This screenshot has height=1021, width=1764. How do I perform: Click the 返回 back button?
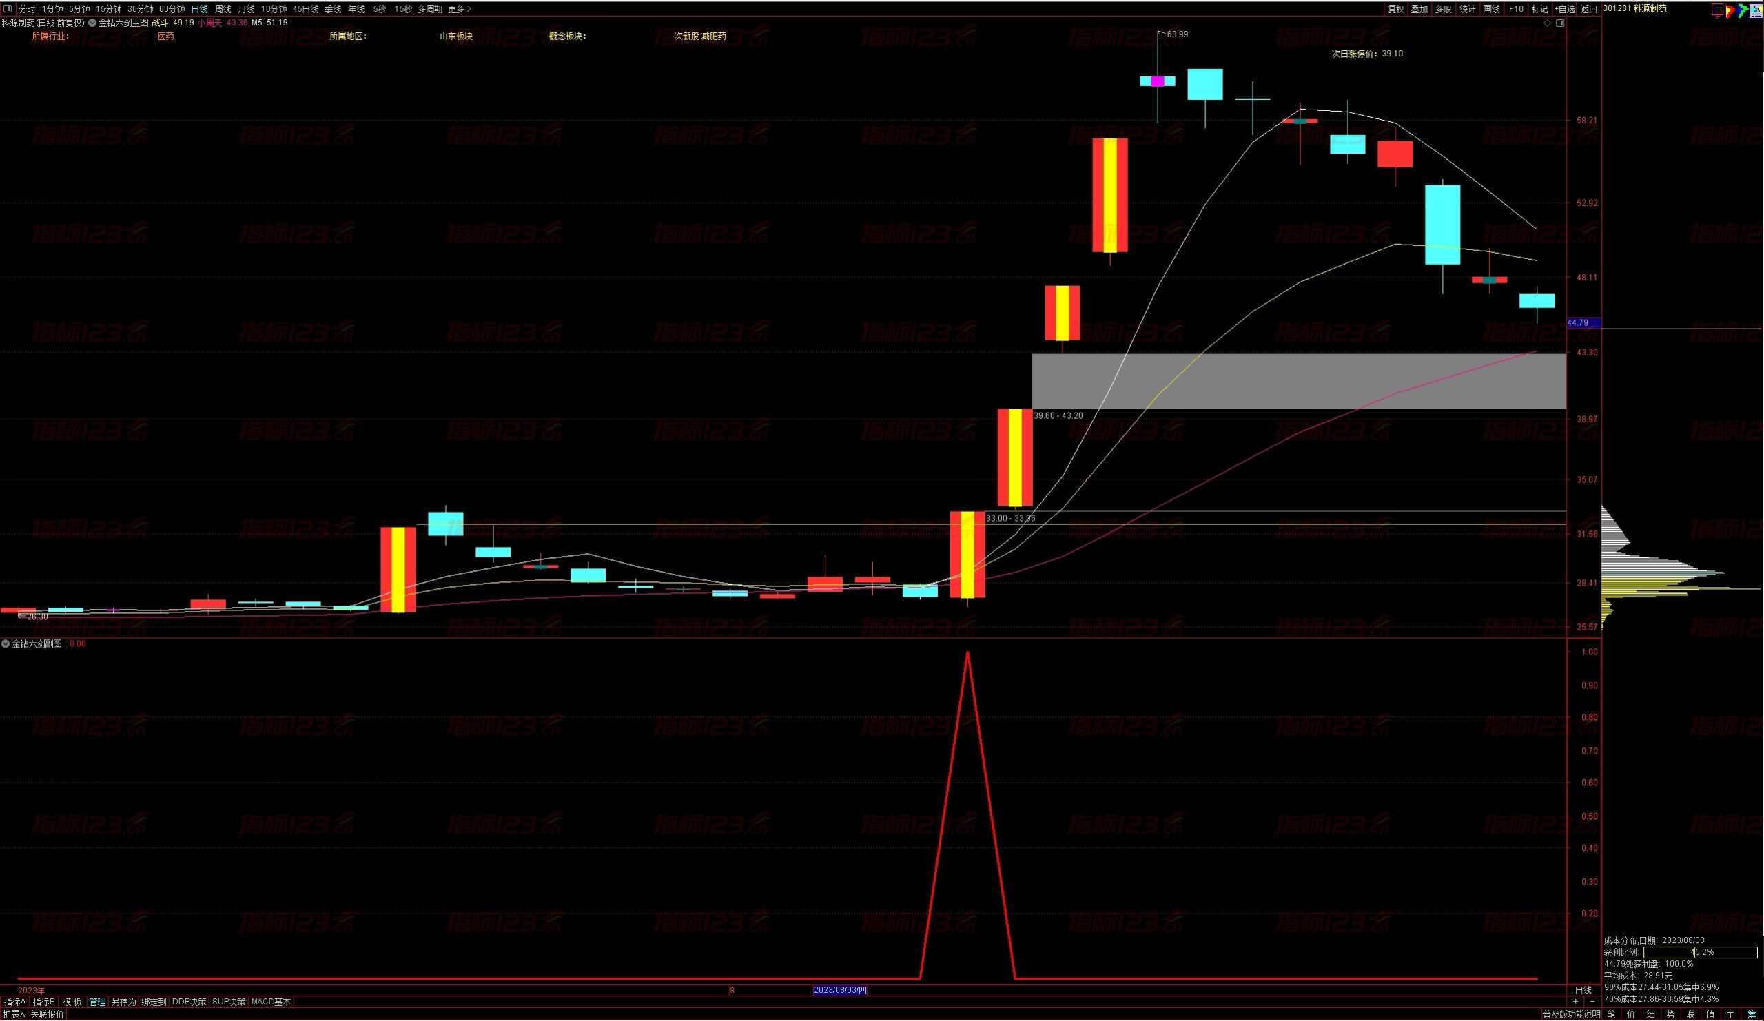click(x=1589, y=9)
